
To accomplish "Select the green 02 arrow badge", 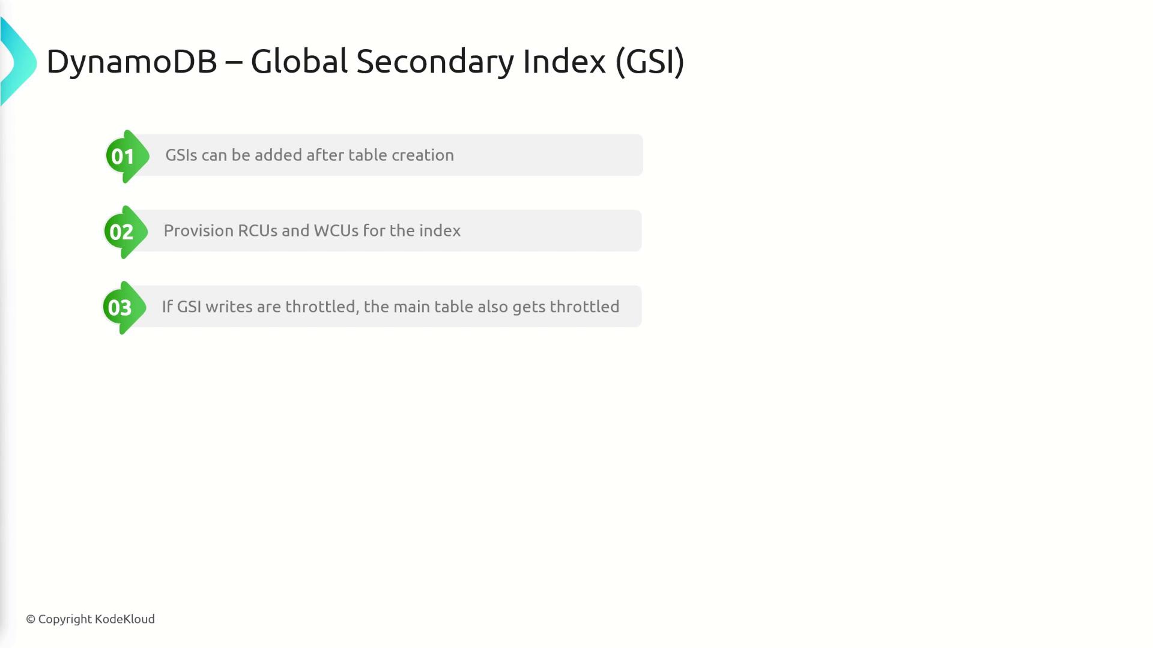I will [x=124, y=232].
